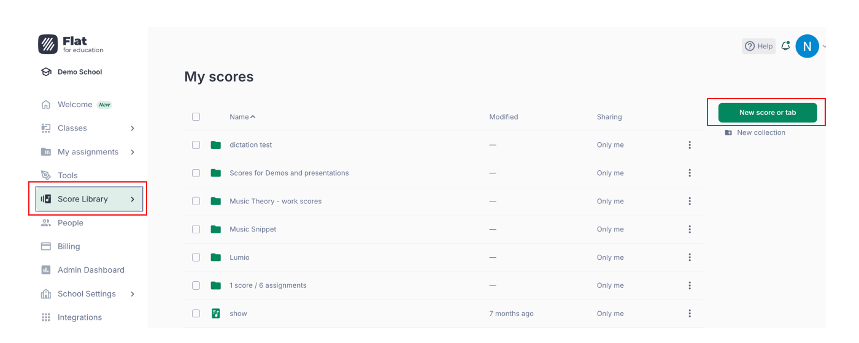Select the checkbox for show score

coord(196,314)
